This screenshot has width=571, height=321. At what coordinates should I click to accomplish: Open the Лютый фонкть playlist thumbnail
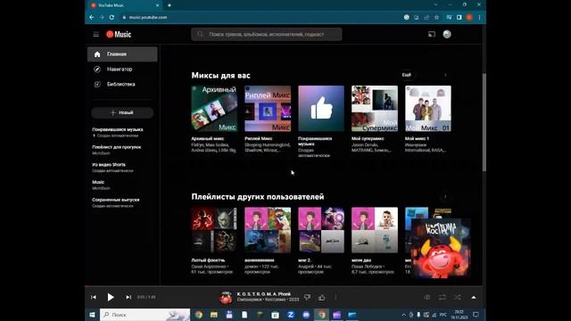pyautogui.click(x=214, y=230)
